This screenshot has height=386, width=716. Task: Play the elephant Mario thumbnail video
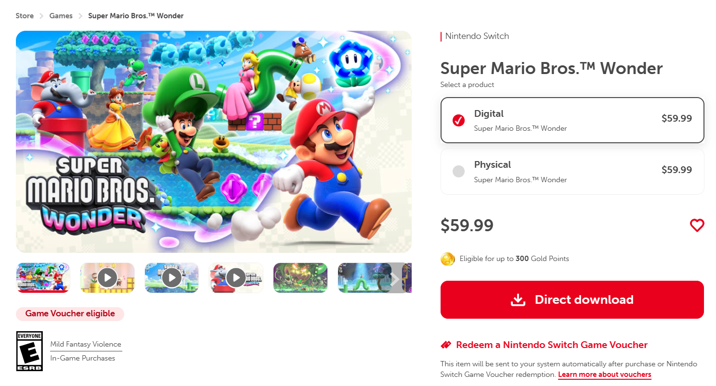(236, 277)
